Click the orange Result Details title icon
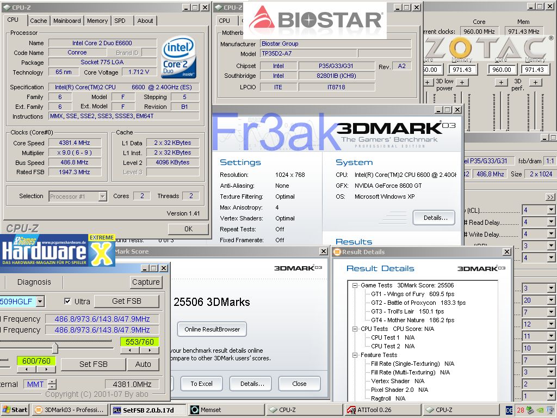This screenshot has height=418, width=557. coord(337,251)
